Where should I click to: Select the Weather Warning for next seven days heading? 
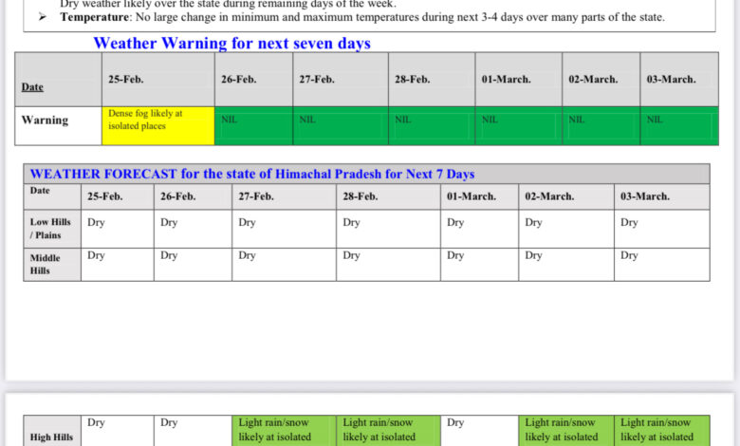coord(231,44)
